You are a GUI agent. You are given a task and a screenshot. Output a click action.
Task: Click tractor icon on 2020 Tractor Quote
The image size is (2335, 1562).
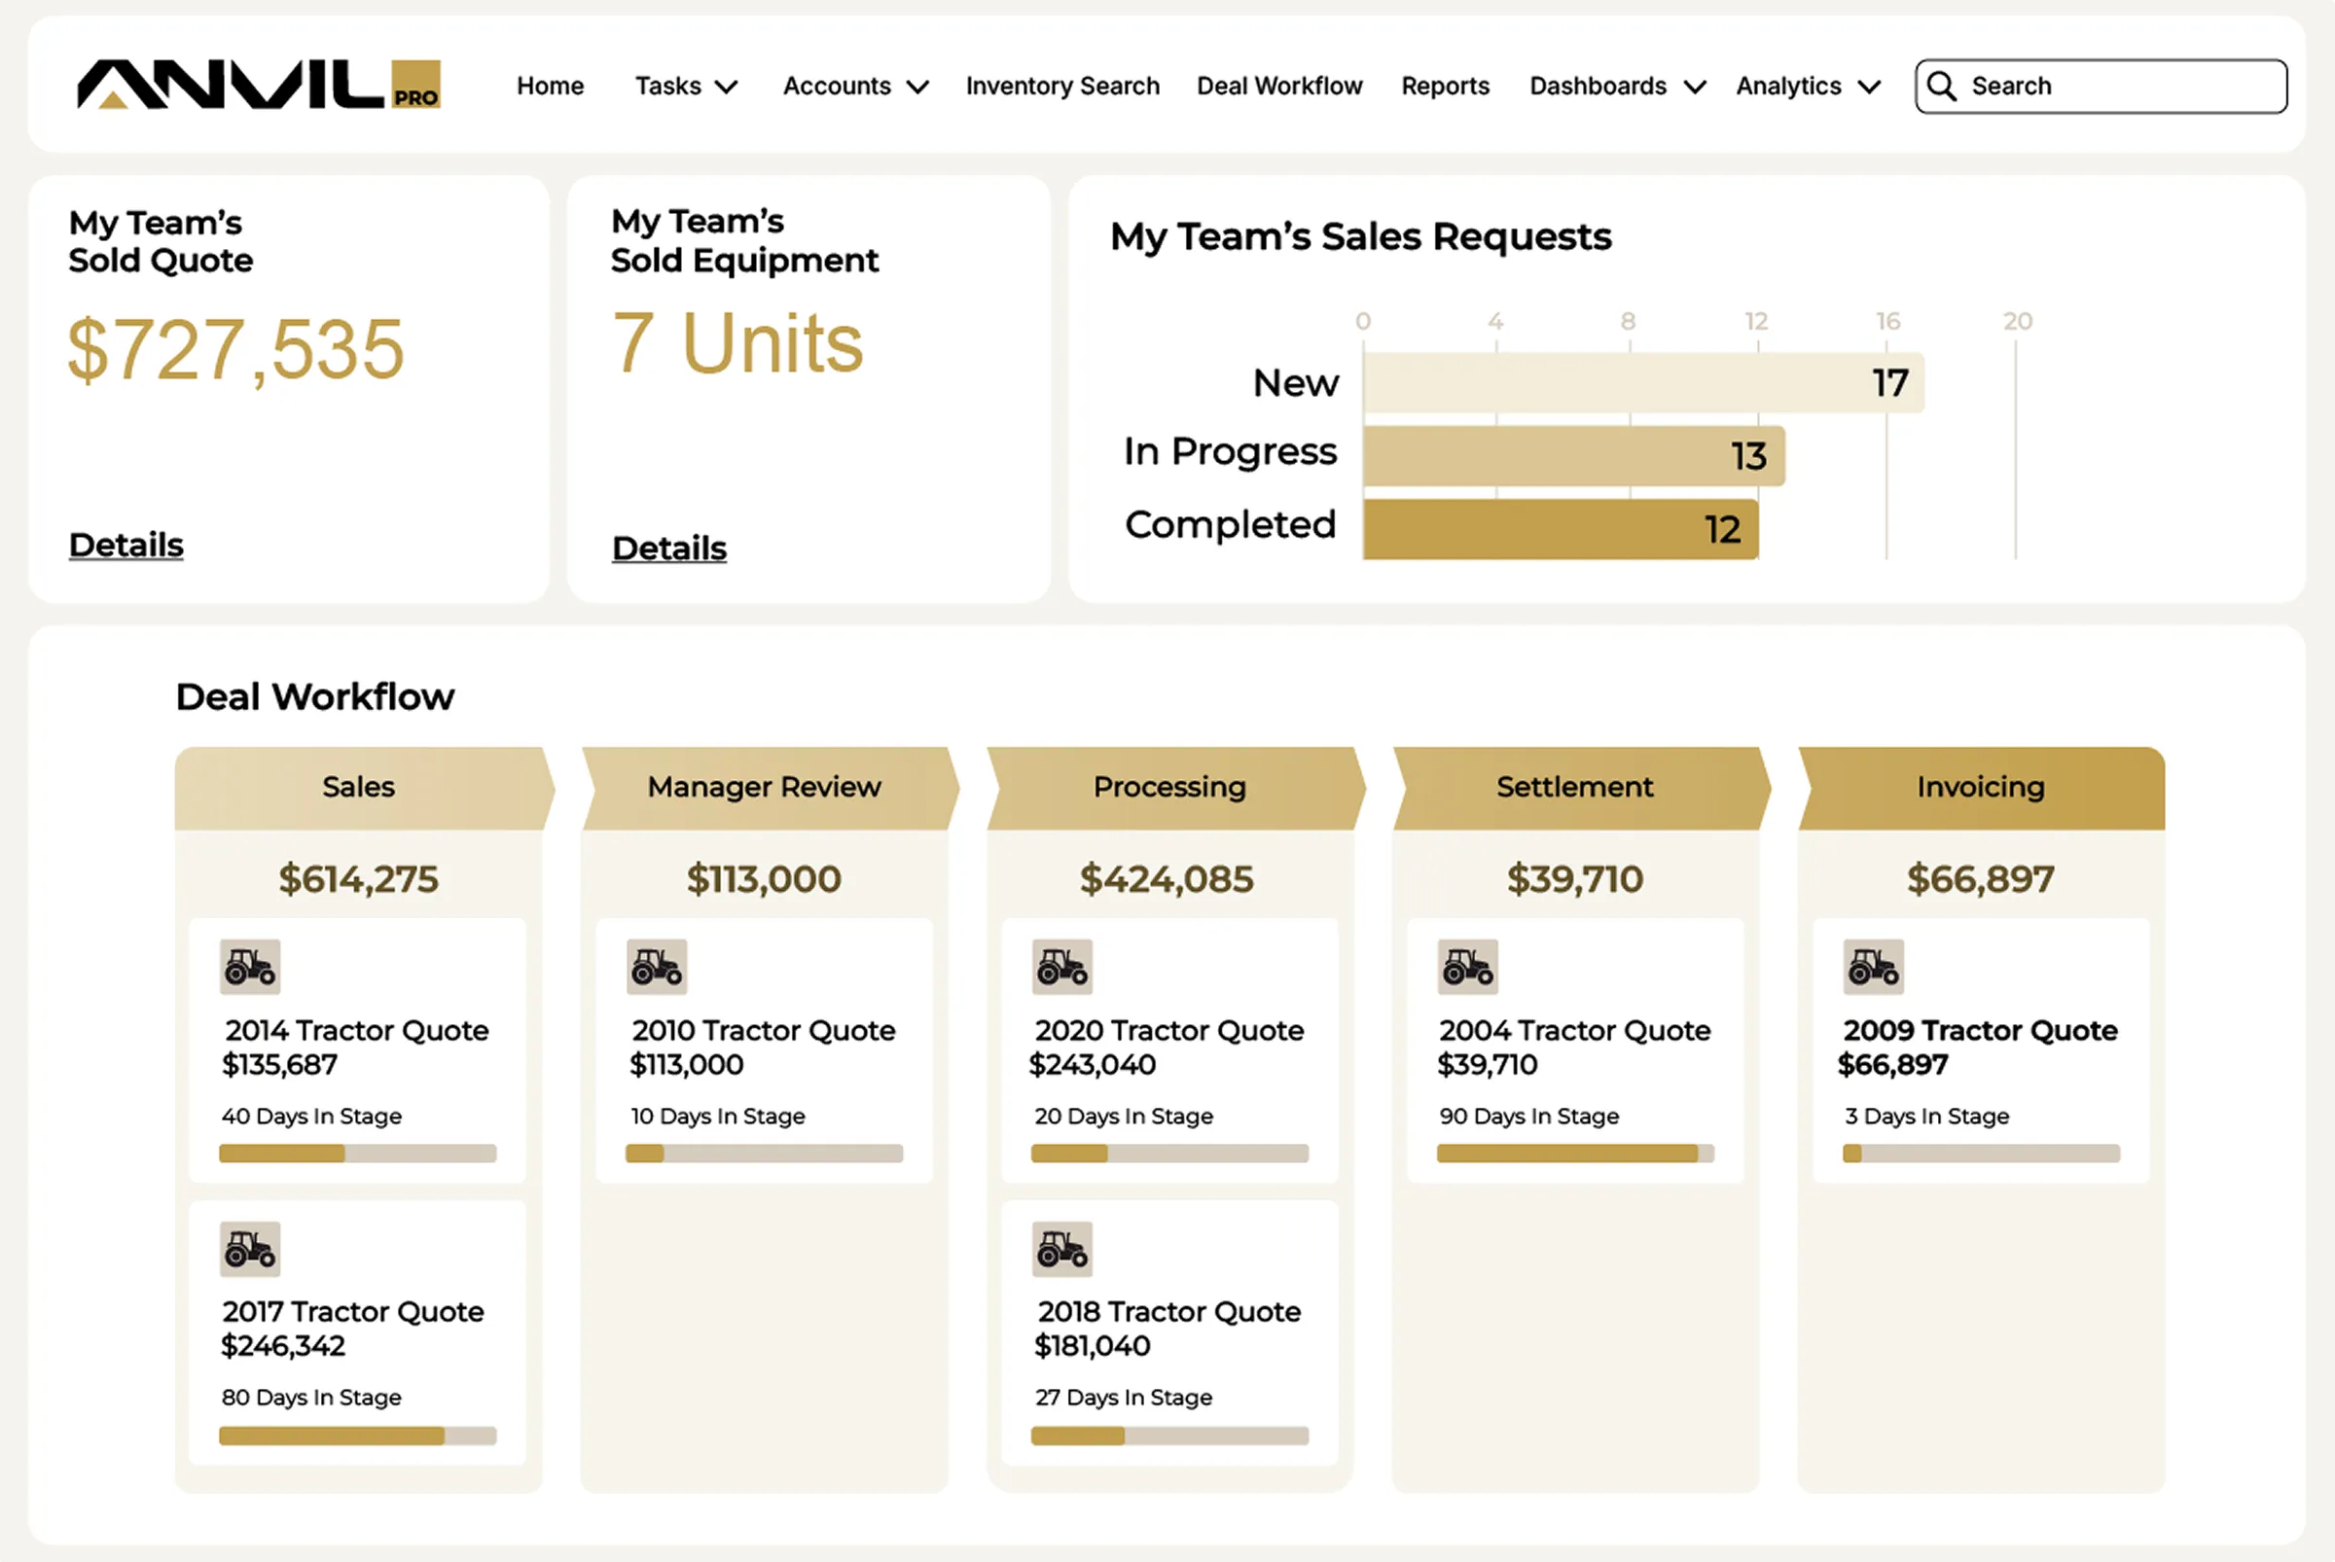click(x=1062, y=967)
